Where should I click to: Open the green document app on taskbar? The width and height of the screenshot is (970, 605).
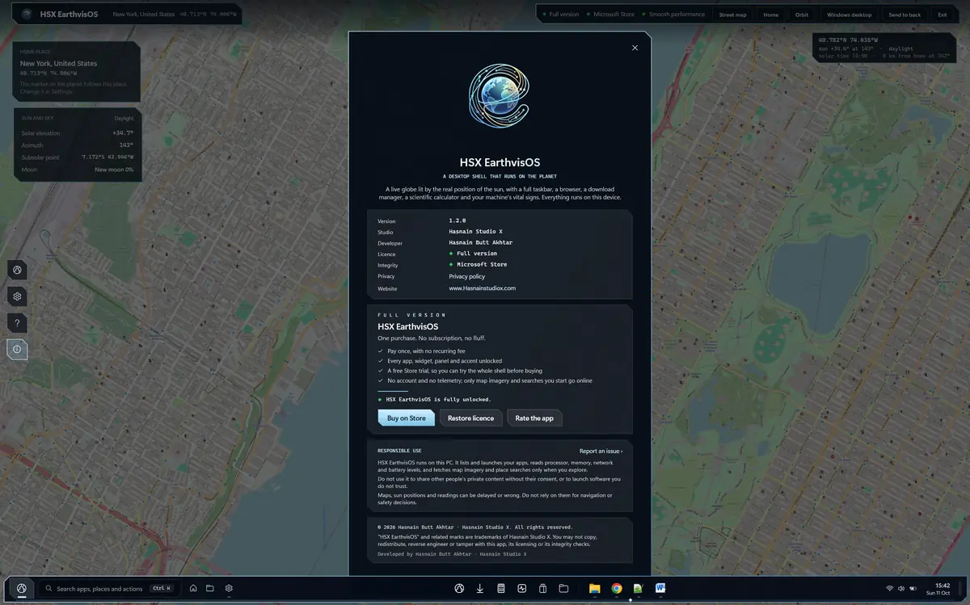coord(639,589)
